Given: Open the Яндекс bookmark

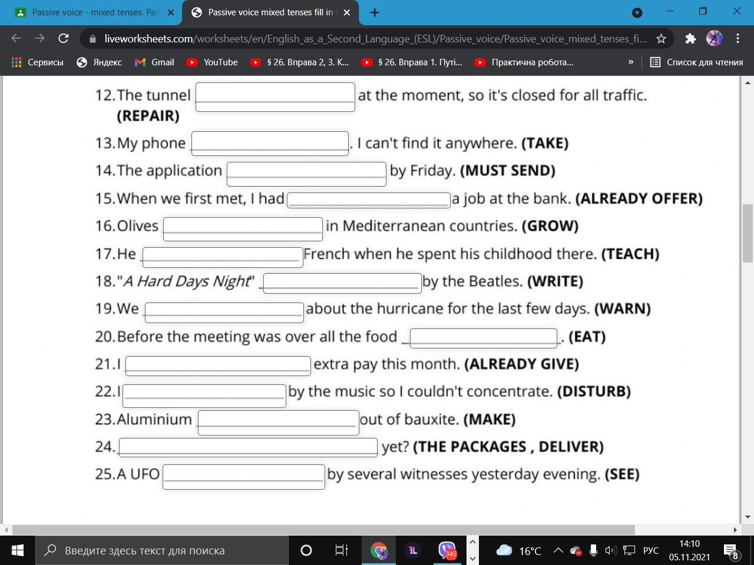Looking at the screenshot, I should tap(100, 62).
